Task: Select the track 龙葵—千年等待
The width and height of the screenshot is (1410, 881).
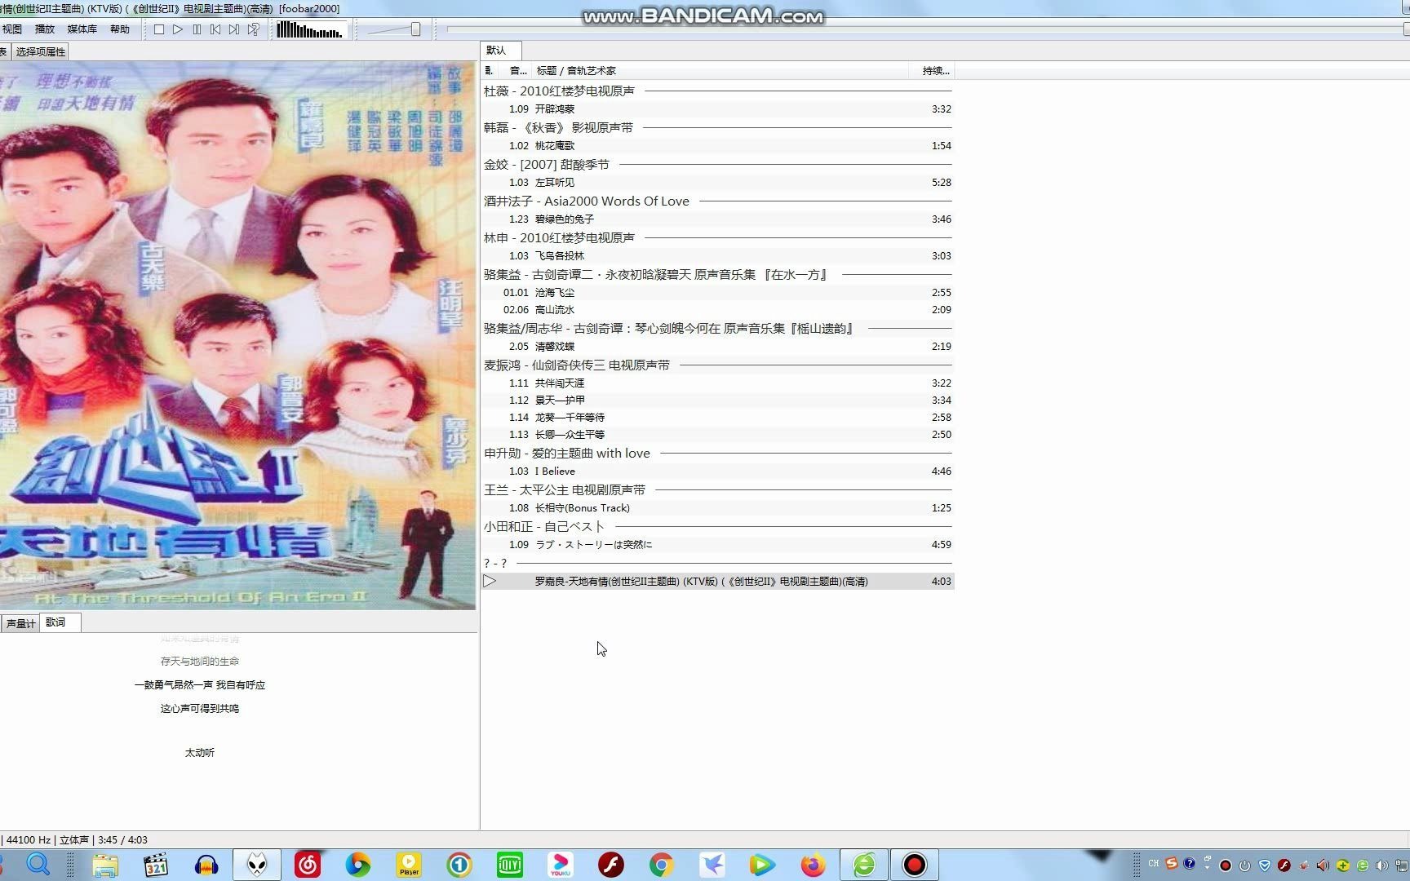Action: pyautogui.click(x=717, y=418)
